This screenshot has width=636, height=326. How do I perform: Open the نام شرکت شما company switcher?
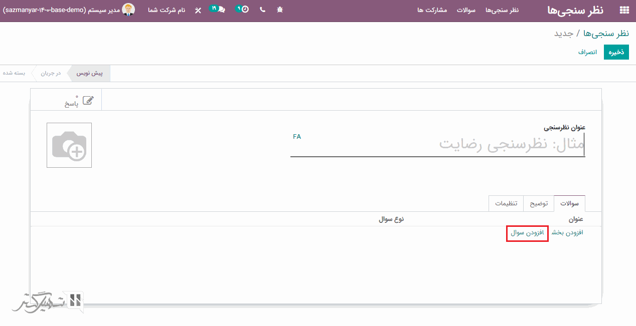[167, 10]
